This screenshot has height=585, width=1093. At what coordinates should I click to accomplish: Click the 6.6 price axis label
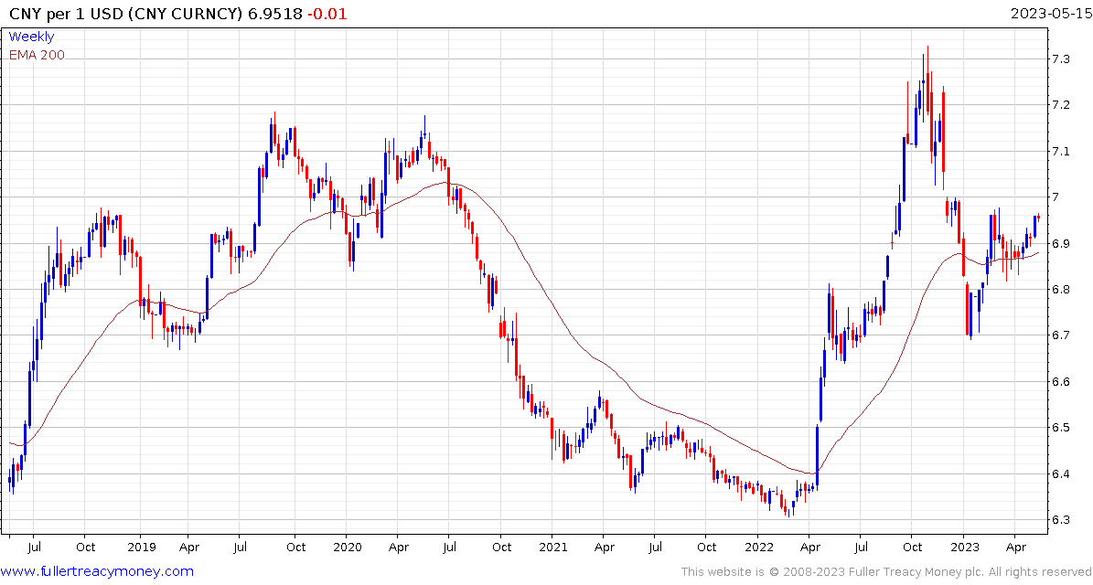(1059, 382)
